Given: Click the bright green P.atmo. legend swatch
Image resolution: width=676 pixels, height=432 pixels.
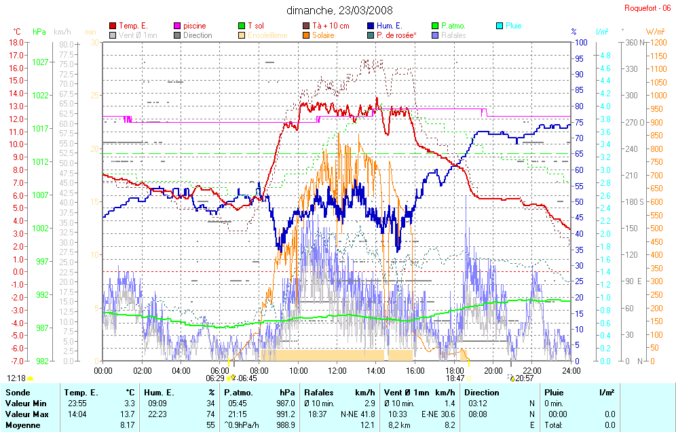Looking at the screenshot, I should pyautogui.click(x=435, y=26).
